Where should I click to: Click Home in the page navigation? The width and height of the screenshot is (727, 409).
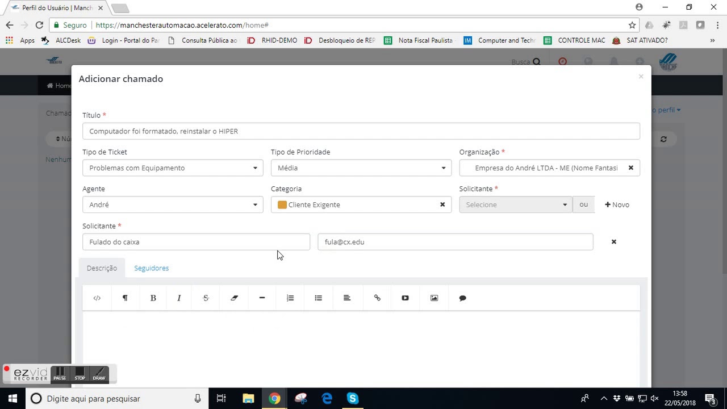click(x=59, y=86)
